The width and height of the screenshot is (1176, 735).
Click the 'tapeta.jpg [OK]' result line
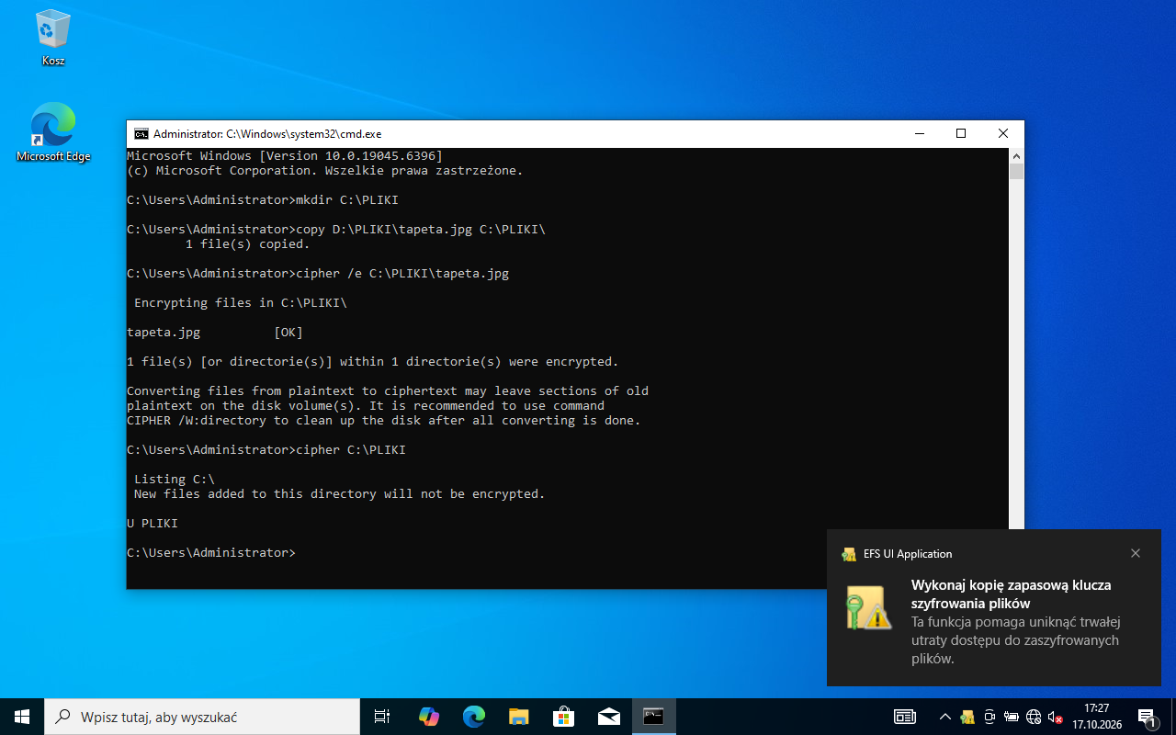point(215,333)
